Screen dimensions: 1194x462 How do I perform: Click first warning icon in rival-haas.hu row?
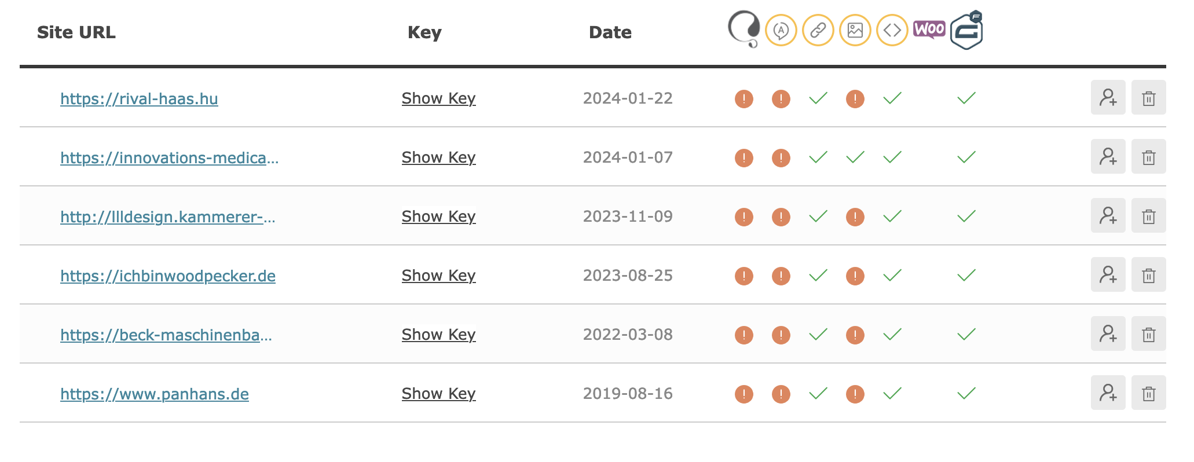[743, 99]
